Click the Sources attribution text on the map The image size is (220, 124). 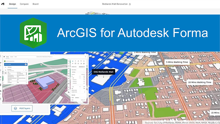pos(182,123)
